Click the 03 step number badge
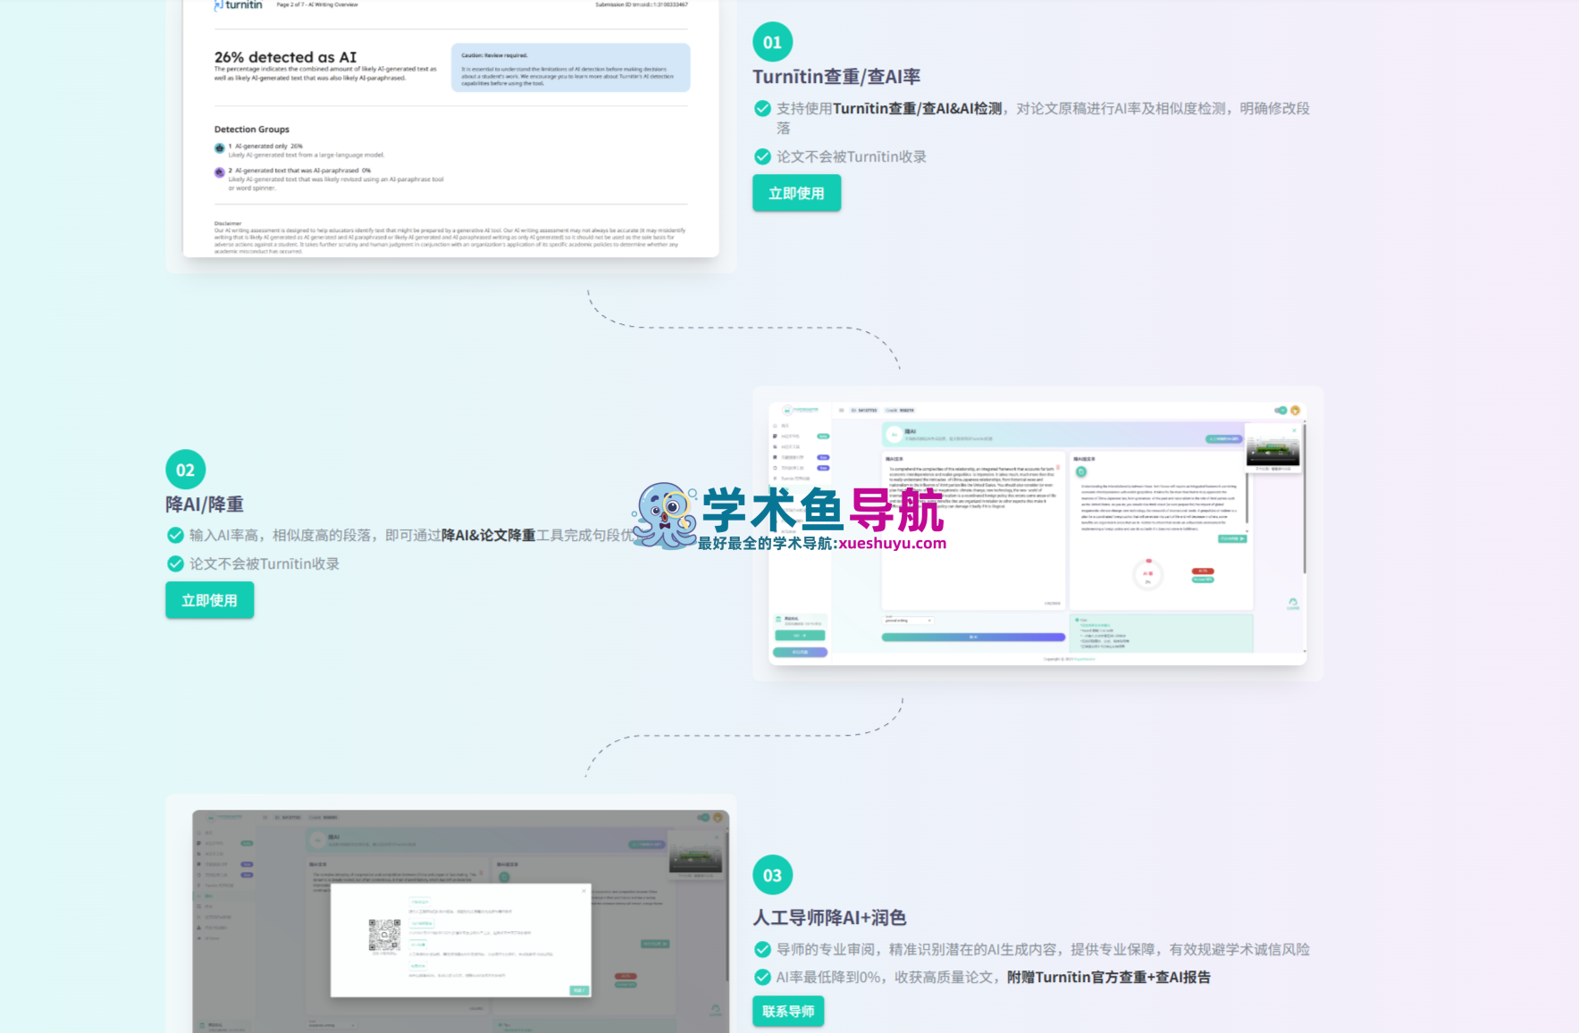The height and width of the screenshot is (1033, 1579). coord(772,875)
